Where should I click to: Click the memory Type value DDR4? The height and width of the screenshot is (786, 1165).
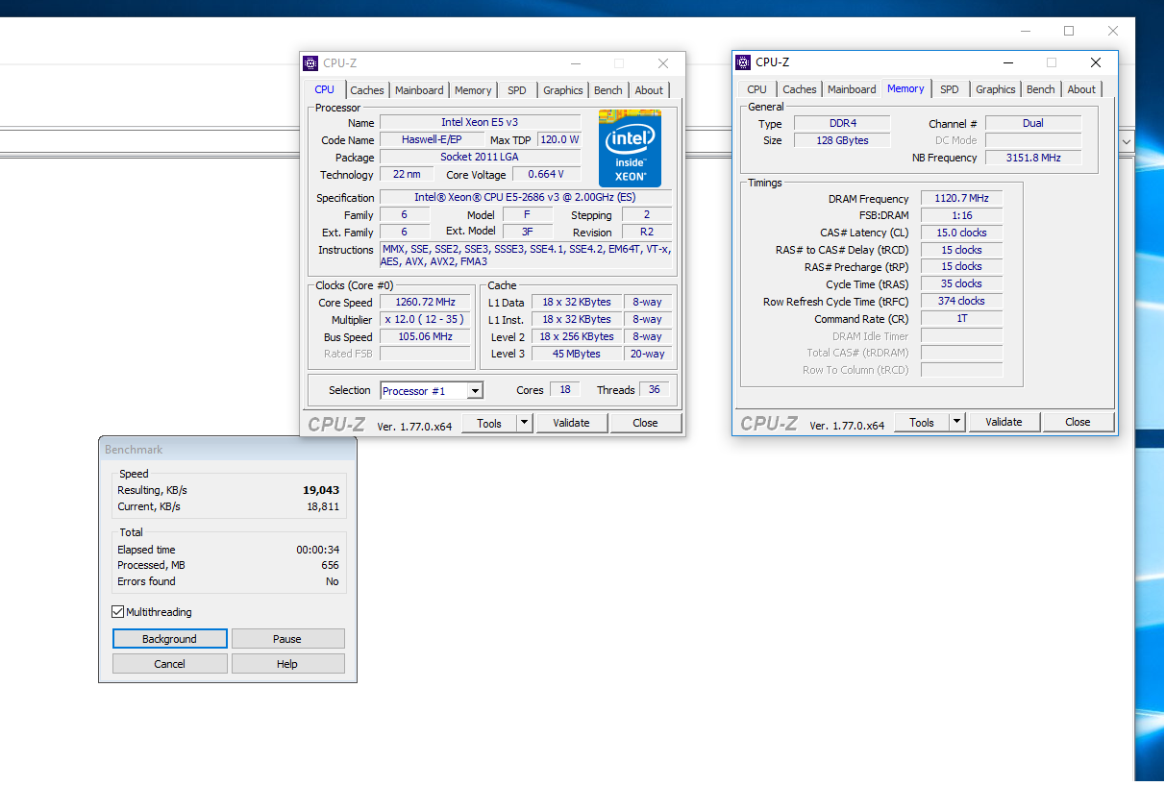(x=842, y=123)
